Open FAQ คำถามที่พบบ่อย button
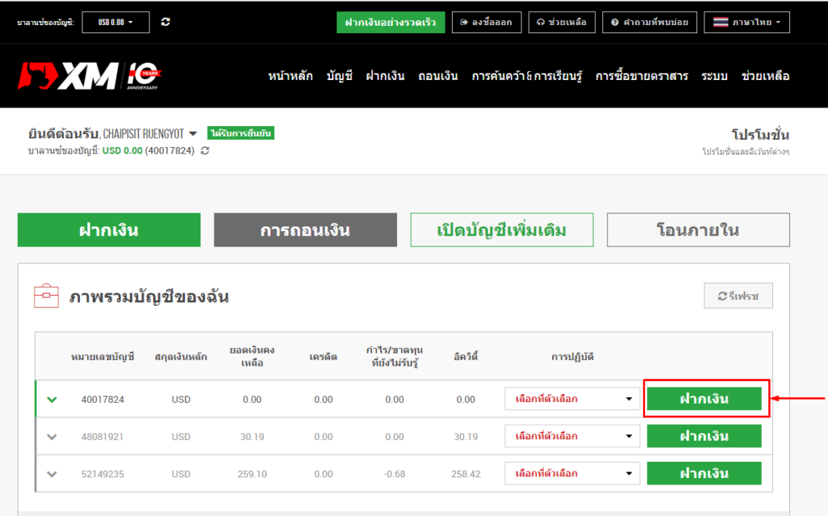 coord(649,23)
